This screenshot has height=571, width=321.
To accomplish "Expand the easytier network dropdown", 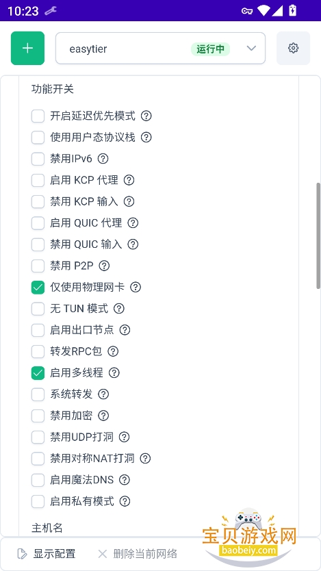I will tap(160, 48).
